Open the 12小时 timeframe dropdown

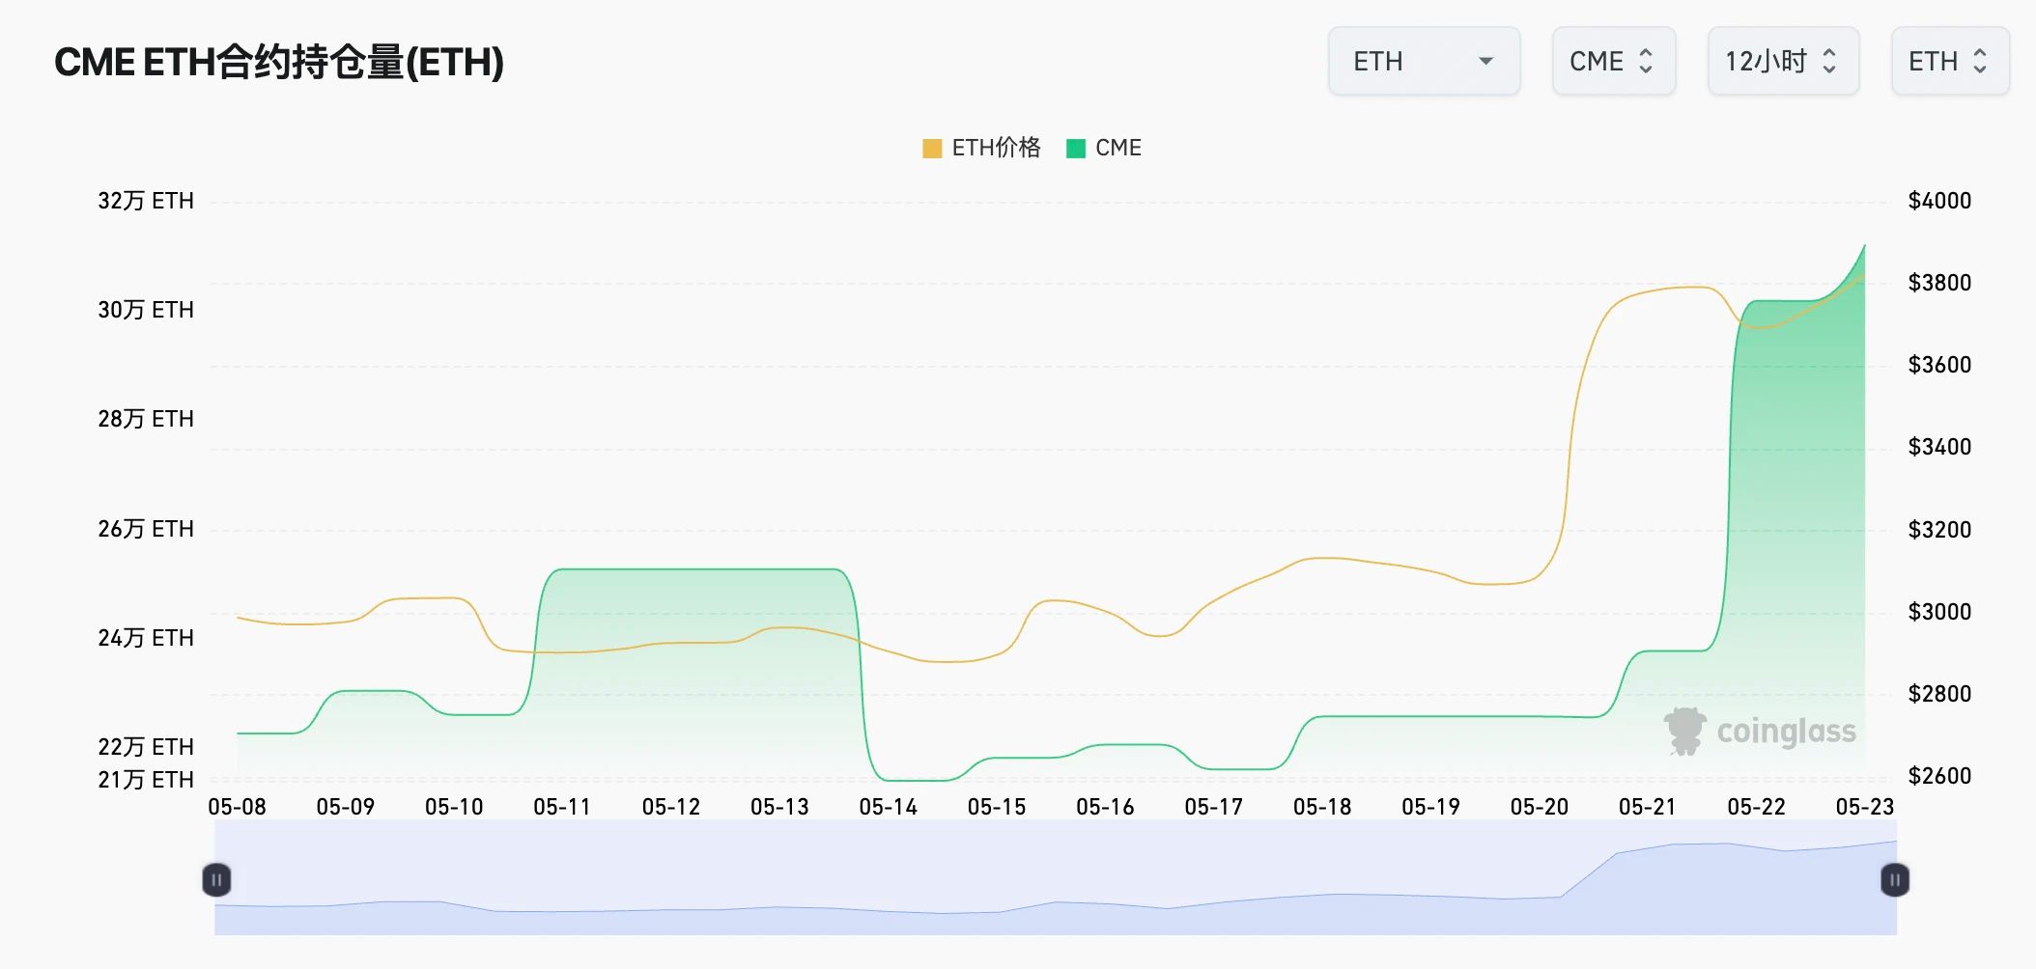click(1782, 60)
